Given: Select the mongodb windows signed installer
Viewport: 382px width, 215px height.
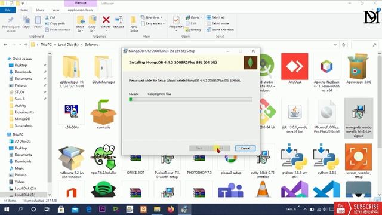Looking at the screenshot, I should [359, 118].
